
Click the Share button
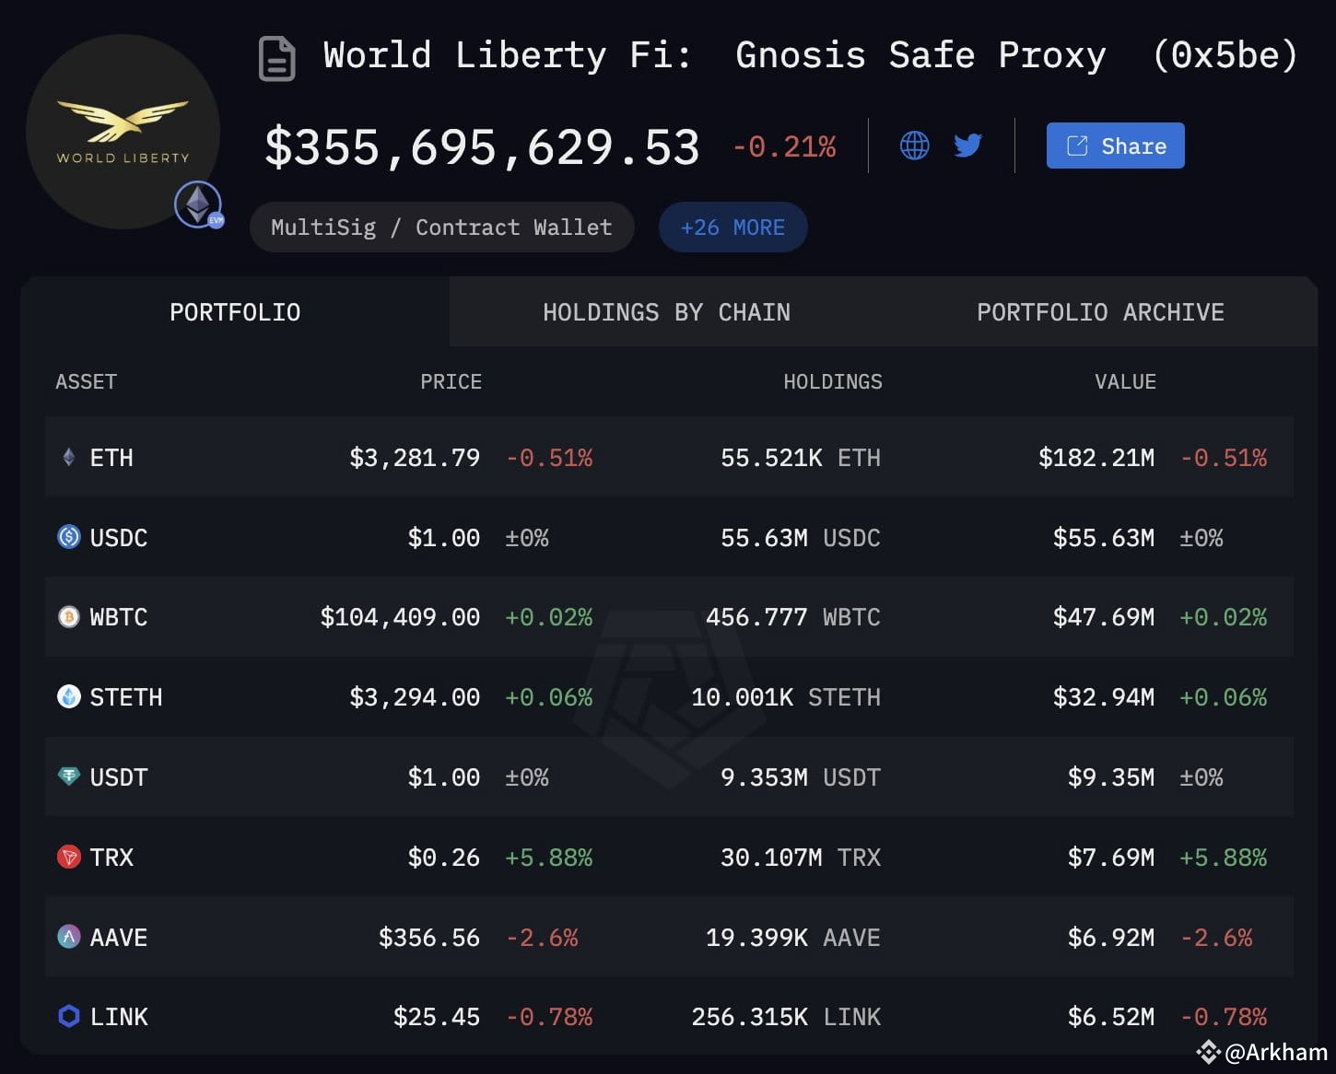(1115, 145)
